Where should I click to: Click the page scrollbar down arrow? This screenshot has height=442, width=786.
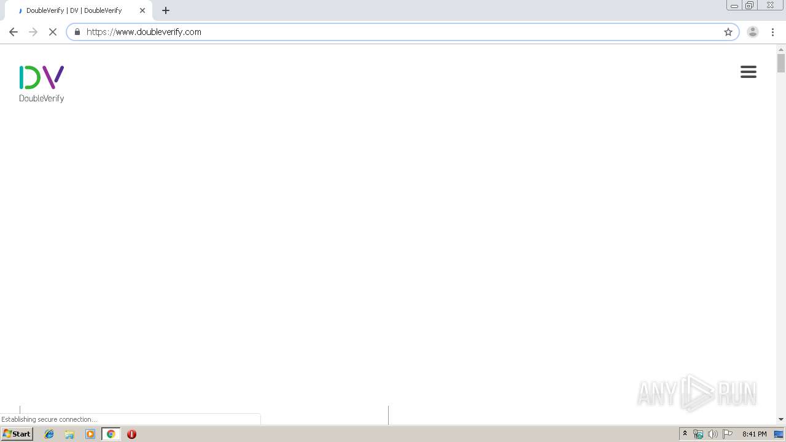(x=781, y=419)
